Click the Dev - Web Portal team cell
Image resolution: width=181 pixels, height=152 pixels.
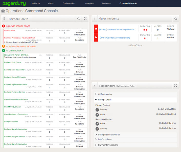pyautogui.click(x=80, y=57)
